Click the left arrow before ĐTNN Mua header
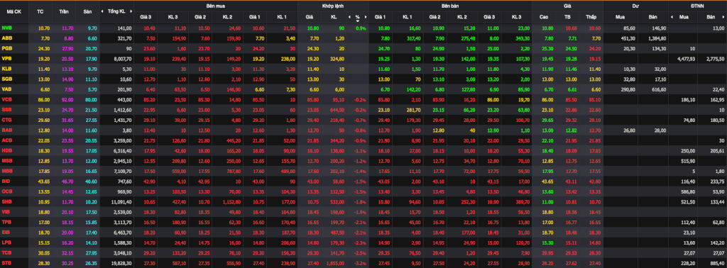 (x=672, y=17)
